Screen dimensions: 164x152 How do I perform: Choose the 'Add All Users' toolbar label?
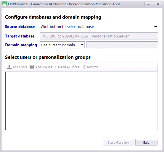pyautogui.click(x=70, y=67)
